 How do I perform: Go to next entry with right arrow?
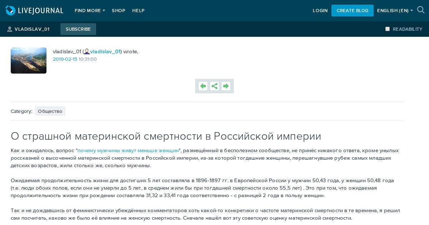coord(226,86)
